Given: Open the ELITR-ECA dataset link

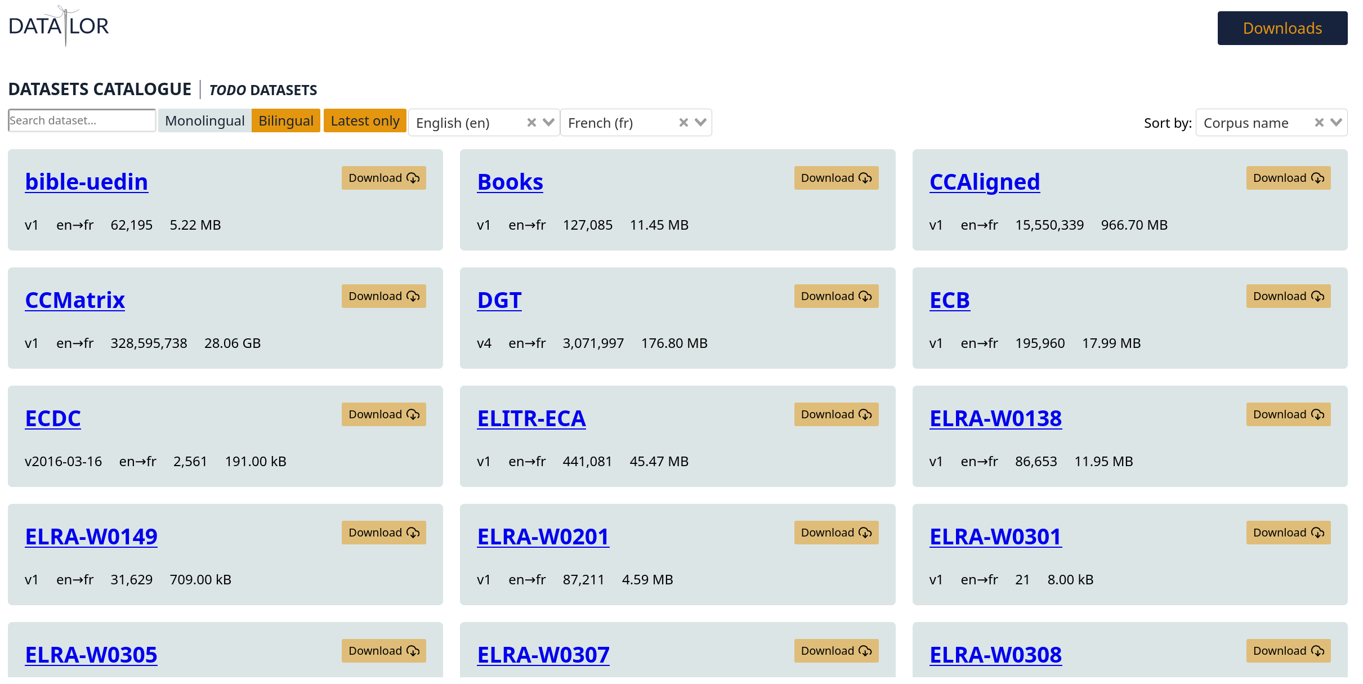Looking at the screenshot, I should 531,418.
